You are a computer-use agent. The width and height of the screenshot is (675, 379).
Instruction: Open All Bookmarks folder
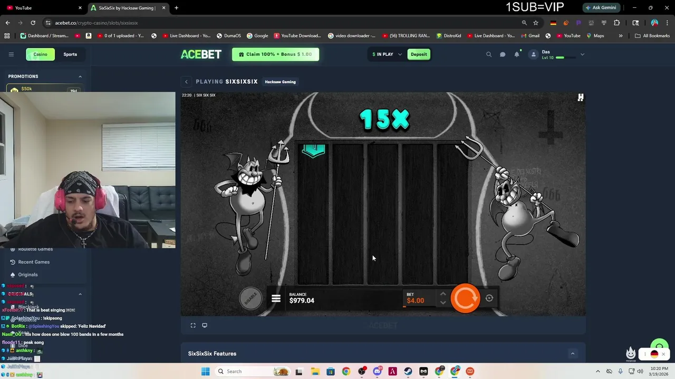coord(652,36)
